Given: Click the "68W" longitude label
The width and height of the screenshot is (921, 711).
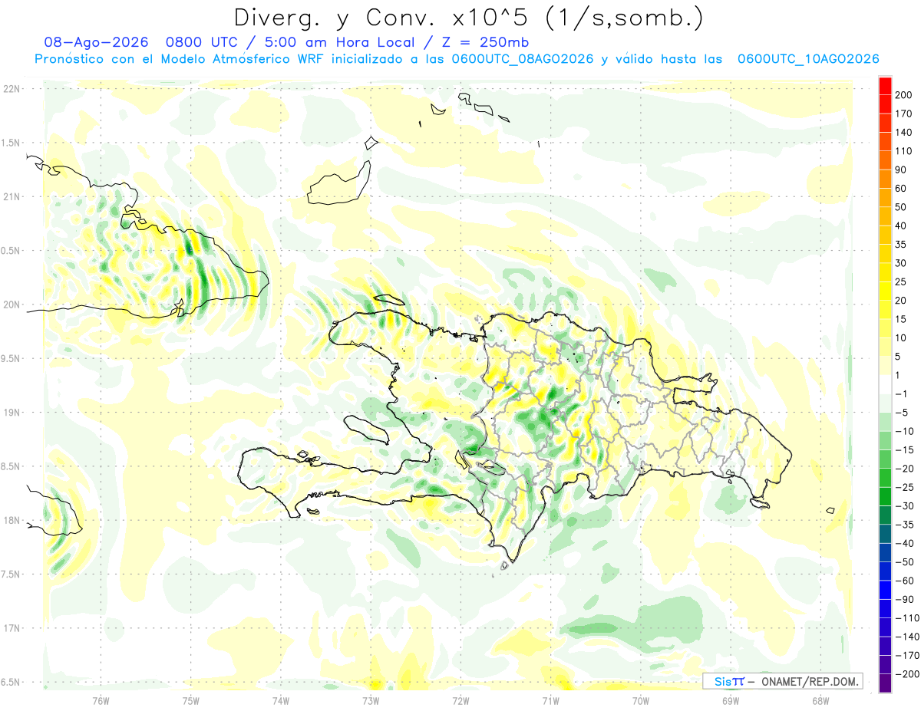Looking at the screenshot, I should tap(820, 700).
